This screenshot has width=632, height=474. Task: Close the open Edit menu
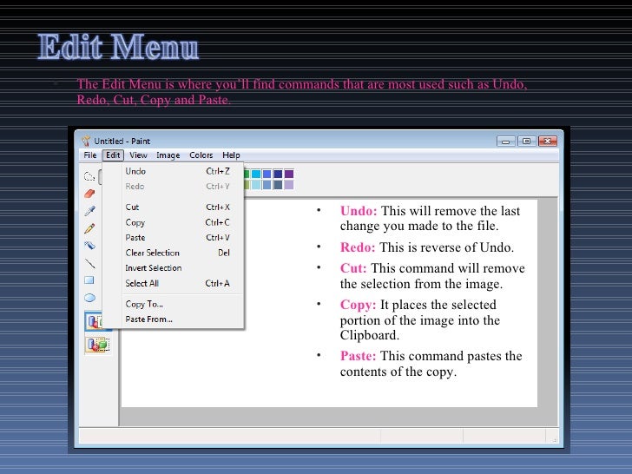click(113, 155)
